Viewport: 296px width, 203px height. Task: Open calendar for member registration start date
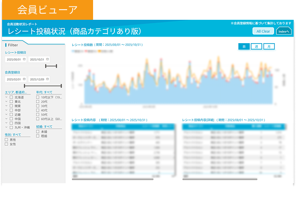coord(24,79)
